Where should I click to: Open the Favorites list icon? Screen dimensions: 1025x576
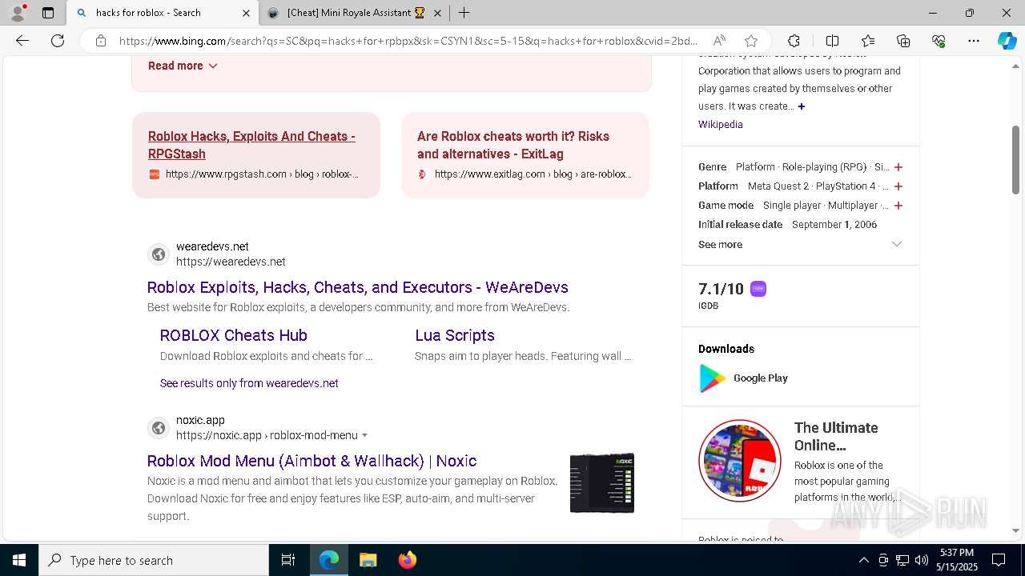click(x=868, y=41)
